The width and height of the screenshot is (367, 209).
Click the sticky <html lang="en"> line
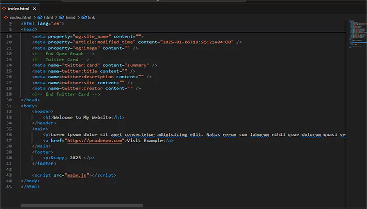tap(42, 24)
